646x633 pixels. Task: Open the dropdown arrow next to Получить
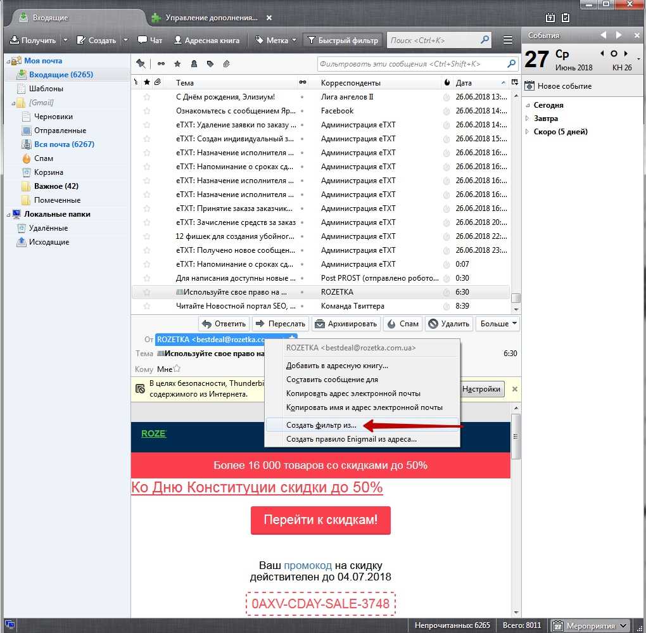pyautogui.click(x=63, y=40)
